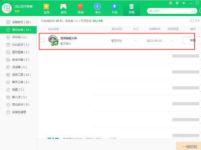Select 聊天工具 (2) category
This screenshot has width=201, height=150.
pos(18,82)
